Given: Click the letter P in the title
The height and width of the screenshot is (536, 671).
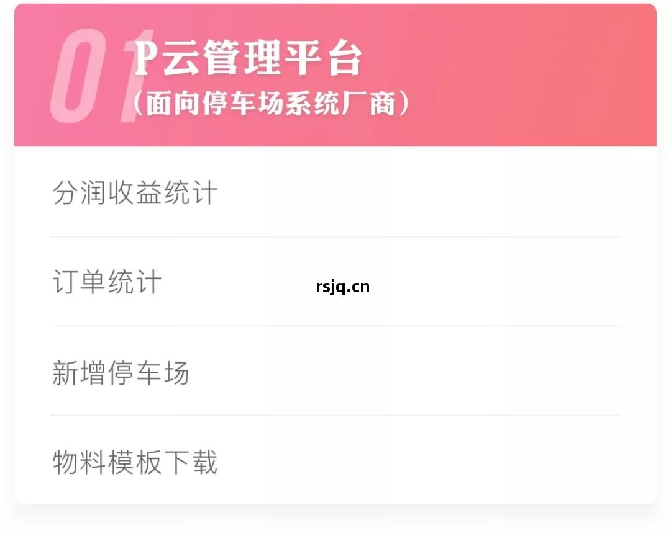Looking at the screenshot, I should 145,60.
